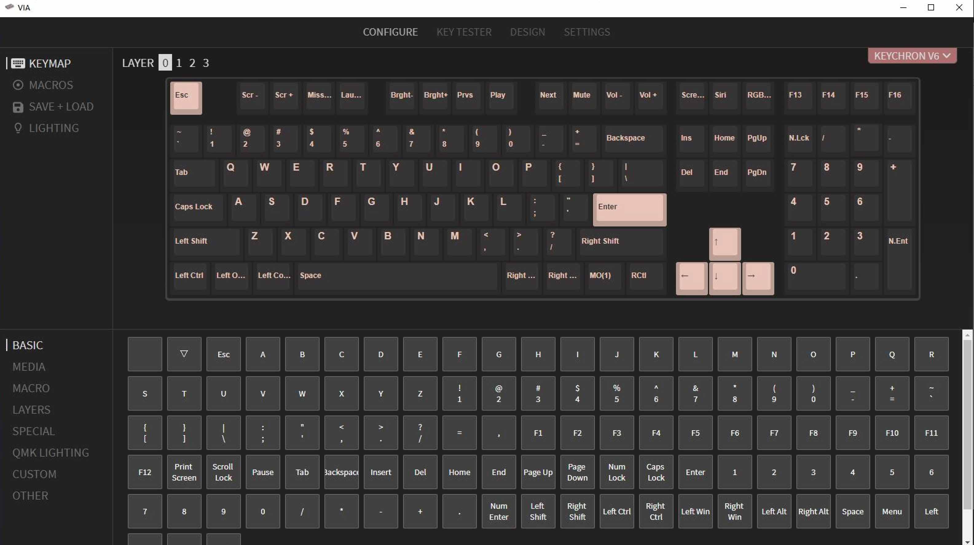Click the KEYMAP panel icon
Viewport: 974px width, 545px height.
click(x=18, y=63)
